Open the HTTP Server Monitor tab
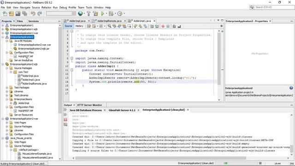The width and height of the screenshot is (295, 166). (x=89, y=105)
